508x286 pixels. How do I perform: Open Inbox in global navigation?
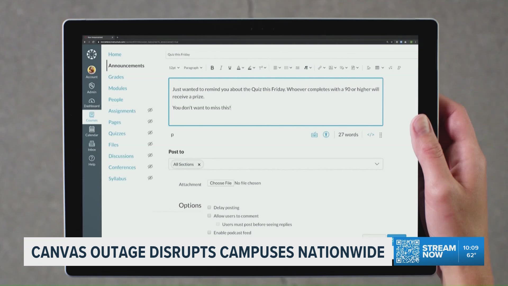click(x=92, y=146)
